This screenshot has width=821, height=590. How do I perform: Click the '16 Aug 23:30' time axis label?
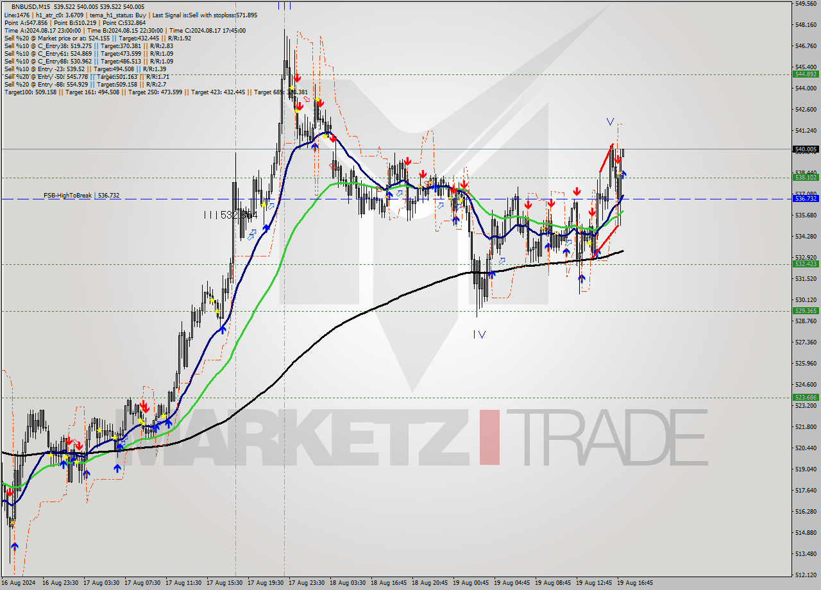[x=60, y=583]
